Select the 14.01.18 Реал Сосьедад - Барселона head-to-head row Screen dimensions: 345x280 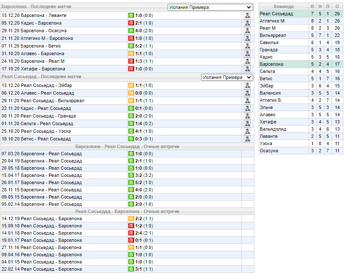[x=127, y=233]
